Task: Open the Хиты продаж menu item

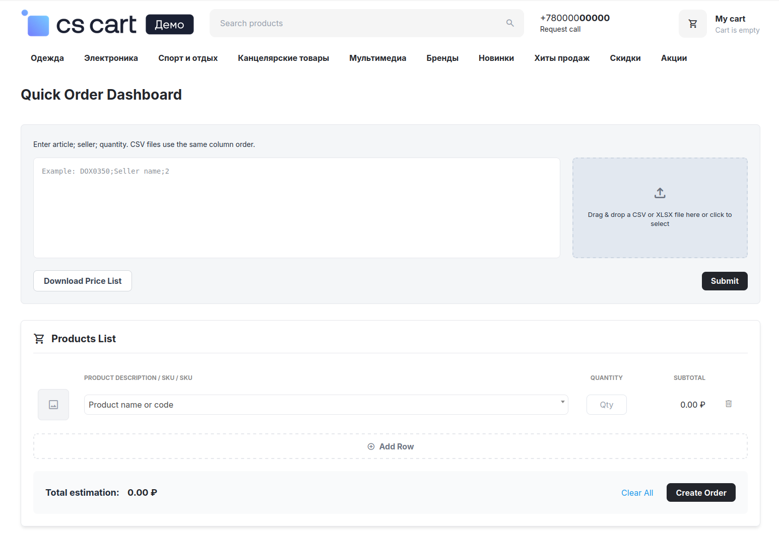Action: 562,58
